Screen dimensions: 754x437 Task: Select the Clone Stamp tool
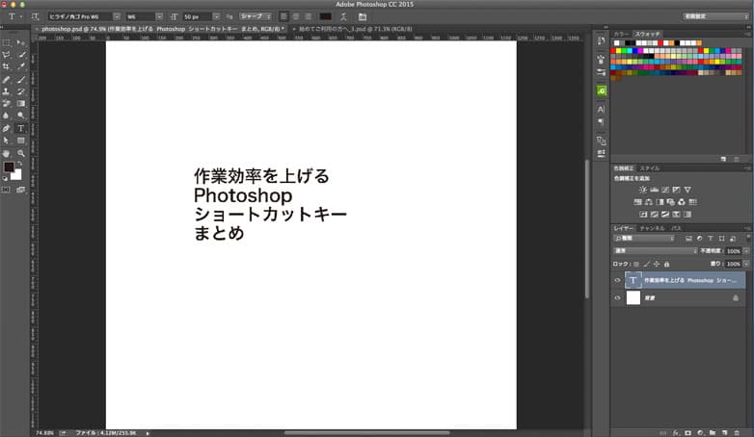[6, 91]
